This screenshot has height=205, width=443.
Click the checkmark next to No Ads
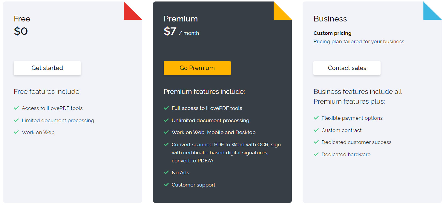pyautogui.click(x=166, y=173)
